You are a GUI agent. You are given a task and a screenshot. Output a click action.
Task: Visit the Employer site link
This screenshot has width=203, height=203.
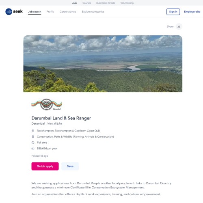tap(192, 12)
